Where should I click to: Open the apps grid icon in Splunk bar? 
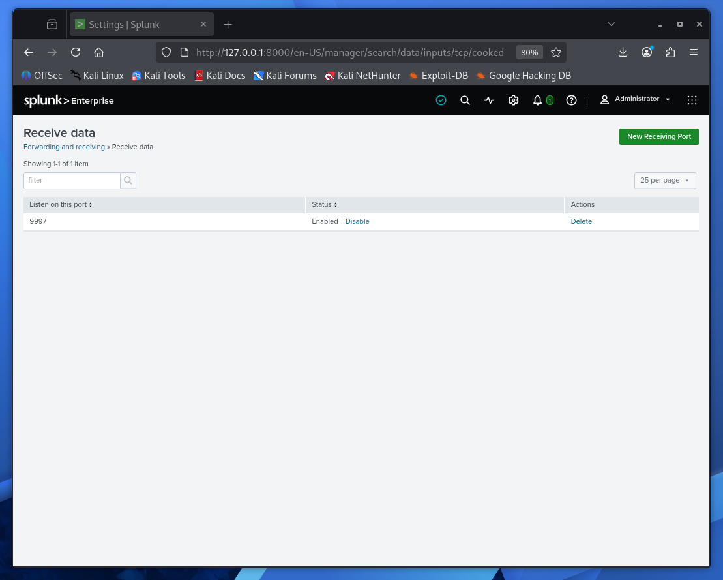pos(692,100)
